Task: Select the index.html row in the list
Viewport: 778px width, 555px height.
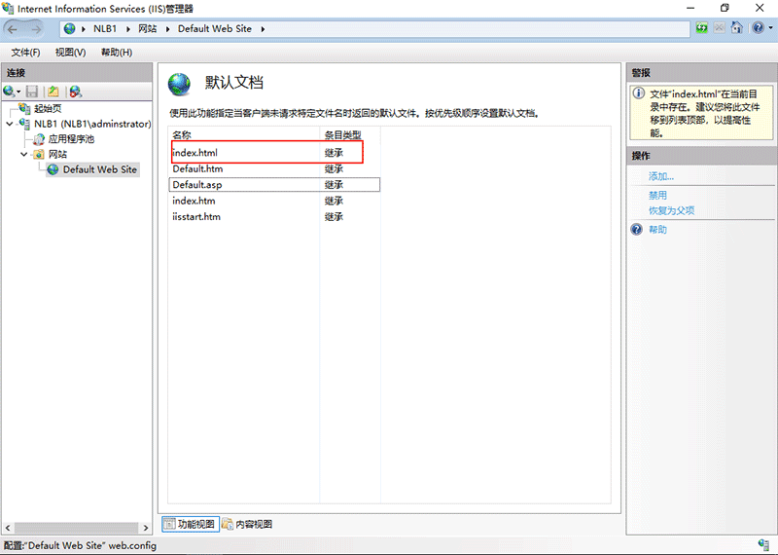Action: coord(274,153)
